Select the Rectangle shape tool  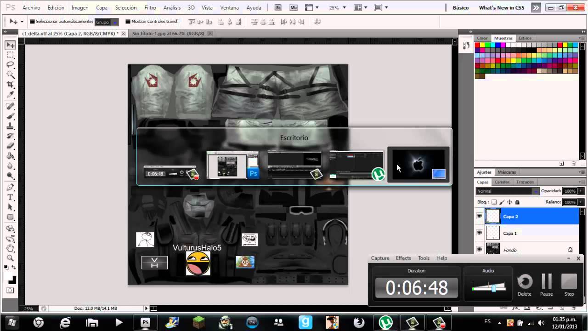tap(10, 217)
